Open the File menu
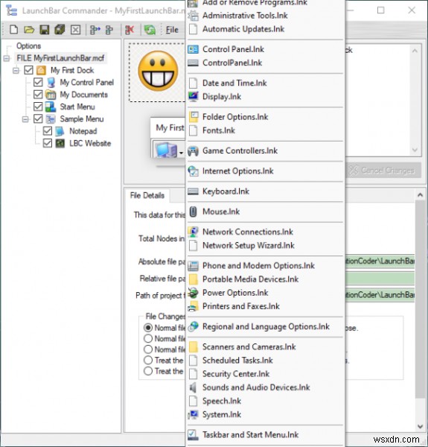The height and width of the screenshot is (447, 428). [x=172, y=30]
